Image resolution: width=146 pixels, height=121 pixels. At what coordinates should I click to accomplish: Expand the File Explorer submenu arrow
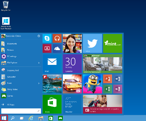tap(39, 63)
